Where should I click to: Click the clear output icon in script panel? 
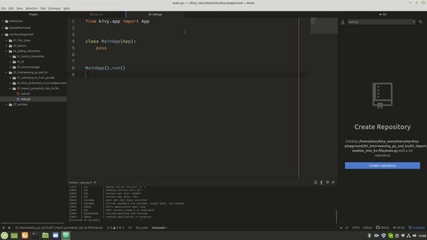tap(316, 182)
